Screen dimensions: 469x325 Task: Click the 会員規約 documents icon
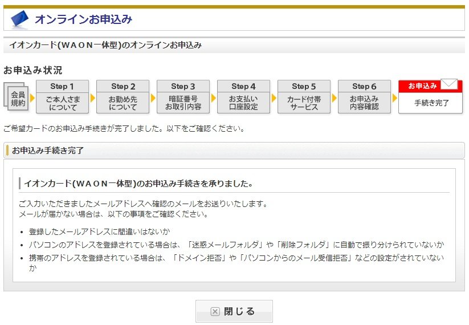tap(16, 97)
